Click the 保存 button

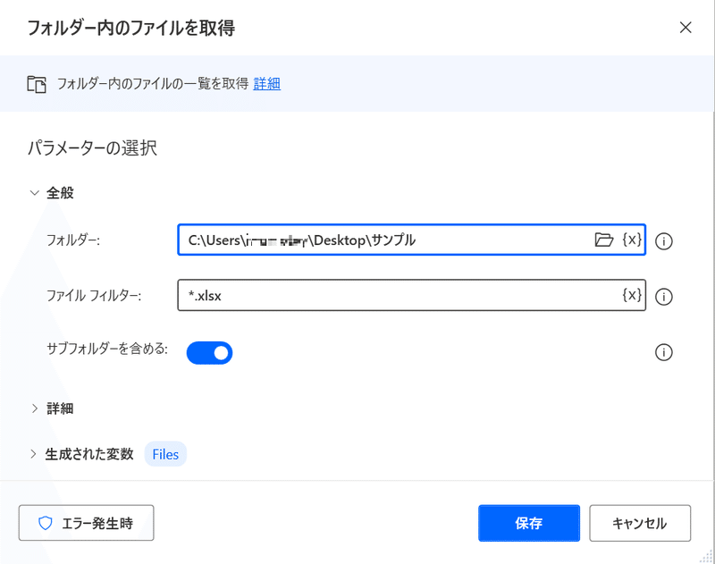tap(529, 523)
